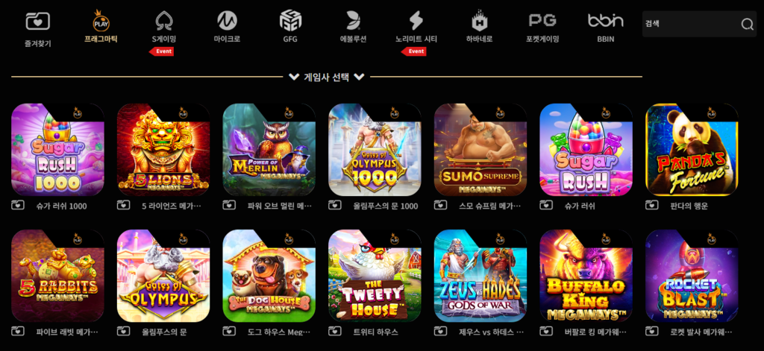Viewport: 764px width, 351px height.
Task: Choose the 마이크로 provider icon
Action: click(x=227, y=21)
